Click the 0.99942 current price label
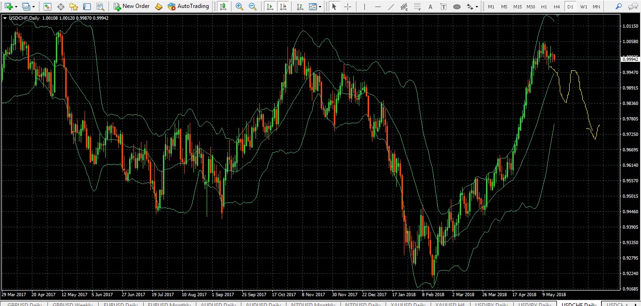 click(x=630, y=59)
